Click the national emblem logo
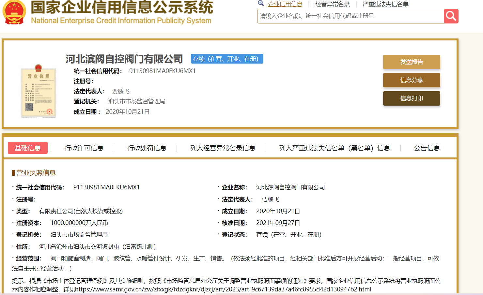 [x=14, y=12]
